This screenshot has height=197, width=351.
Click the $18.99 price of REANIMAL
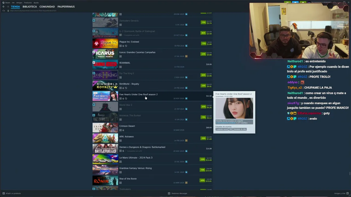tap(209, 64)
